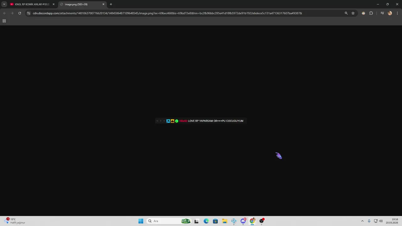Open Discord from the taskbar
The width and height of the screenshot is (402, 226).
tap(243, 221)
